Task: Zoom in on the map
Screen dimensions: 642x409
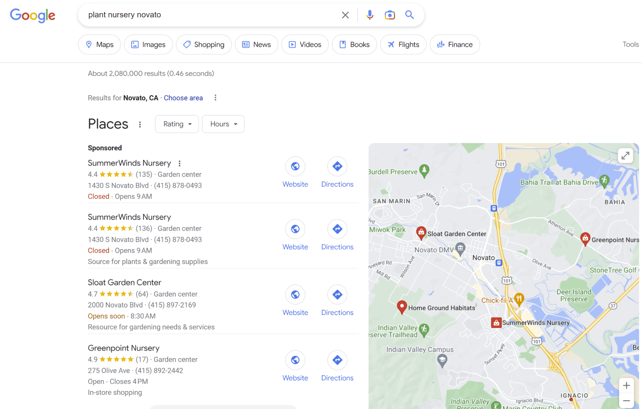Action: (x=626, y=385)
